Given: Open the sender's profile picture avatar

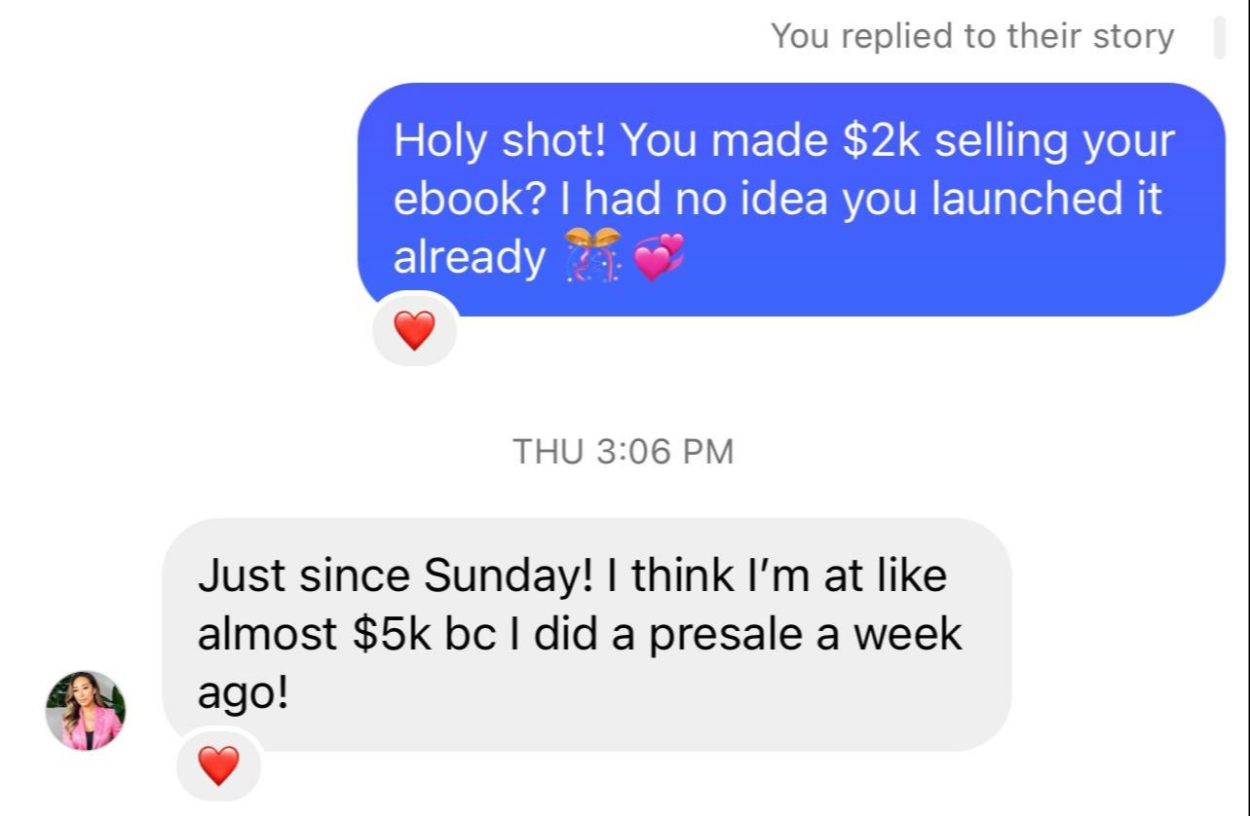Looking at the screenshot, I should pyautogui.click(x=86, y=711).
